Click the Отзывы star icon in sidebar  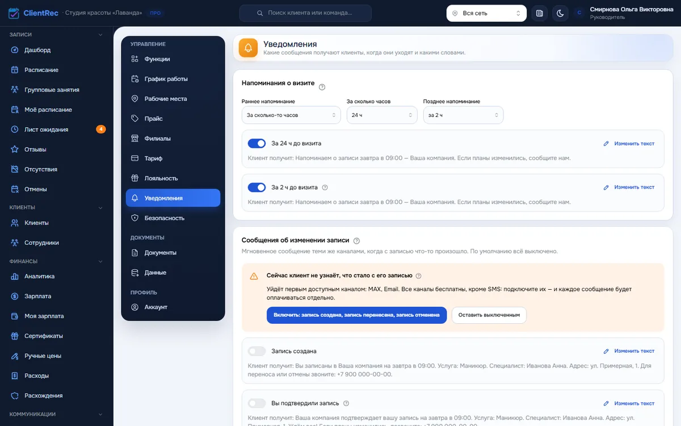[x=15, y=149]
